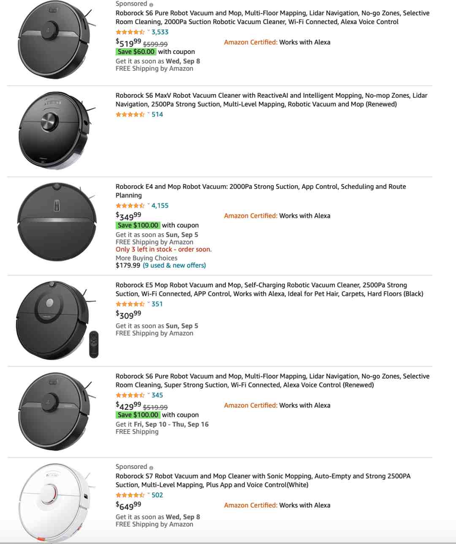Image resolution: width=456 pixels, height=544 pixels.
Task: Open Roborock S7 Robot Vacuum title link
Action: (263, 480)
